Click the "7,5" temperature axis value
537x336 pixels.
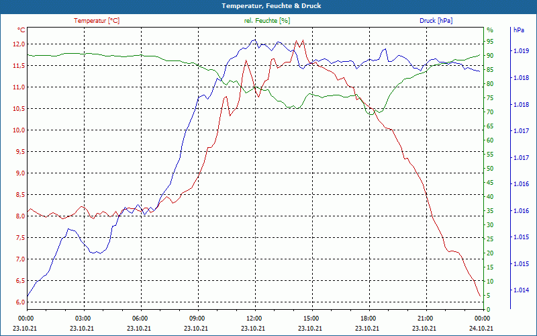(20, 238)
